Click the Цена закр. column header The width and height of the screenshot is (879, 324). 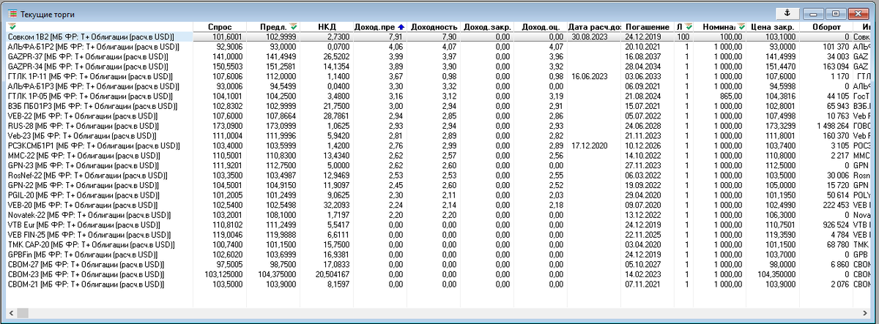[x=773, y=26]
